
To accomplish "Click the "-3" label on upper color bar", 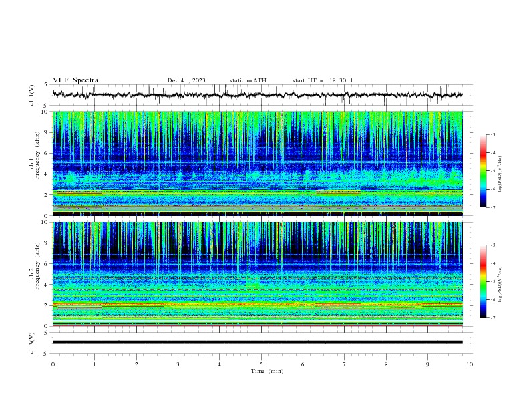I will click(x=492, y=134).
